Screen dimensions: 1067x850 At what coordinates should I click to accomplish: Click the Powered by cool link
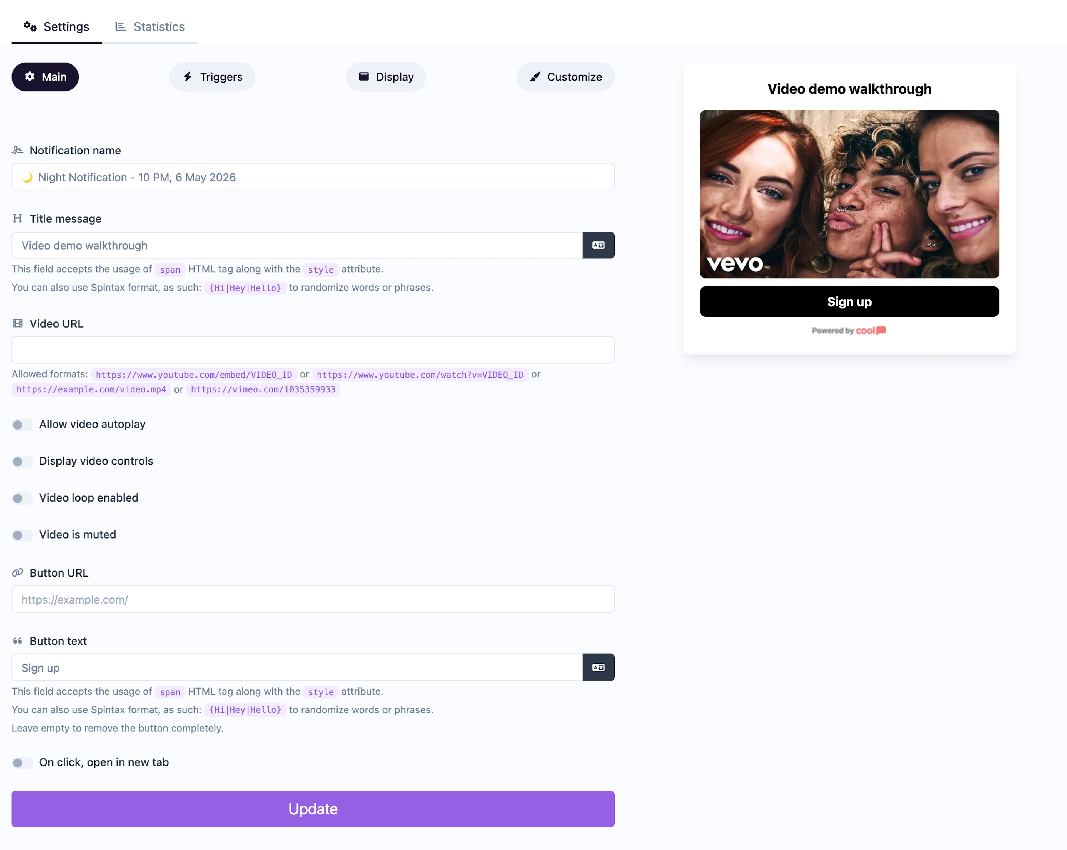click(849, 330)
